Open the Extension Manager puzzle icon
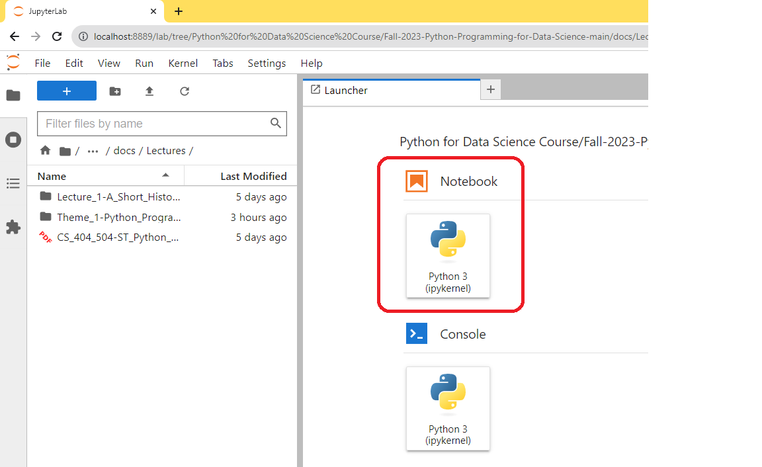 [13, 227]
